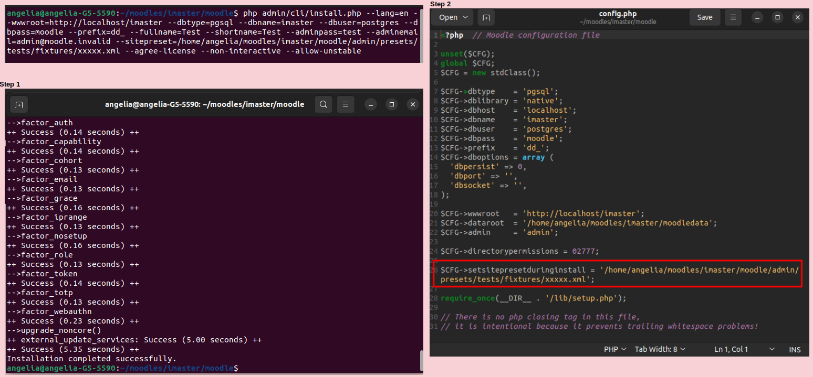The width and height of the screenshot is (813, 377).
Task: Click the '$CFG = new stdClass();' line
Action: 490,73
